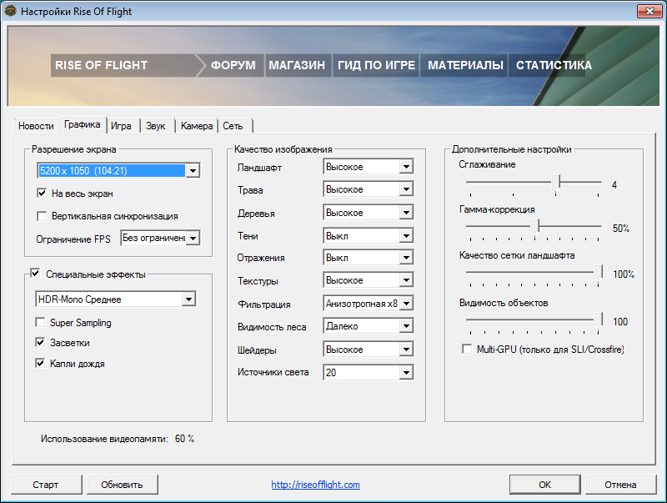The image size is (667, 503).
Task: Open the HDR-Mono Среднее dropdown
Action: [116, 299]
